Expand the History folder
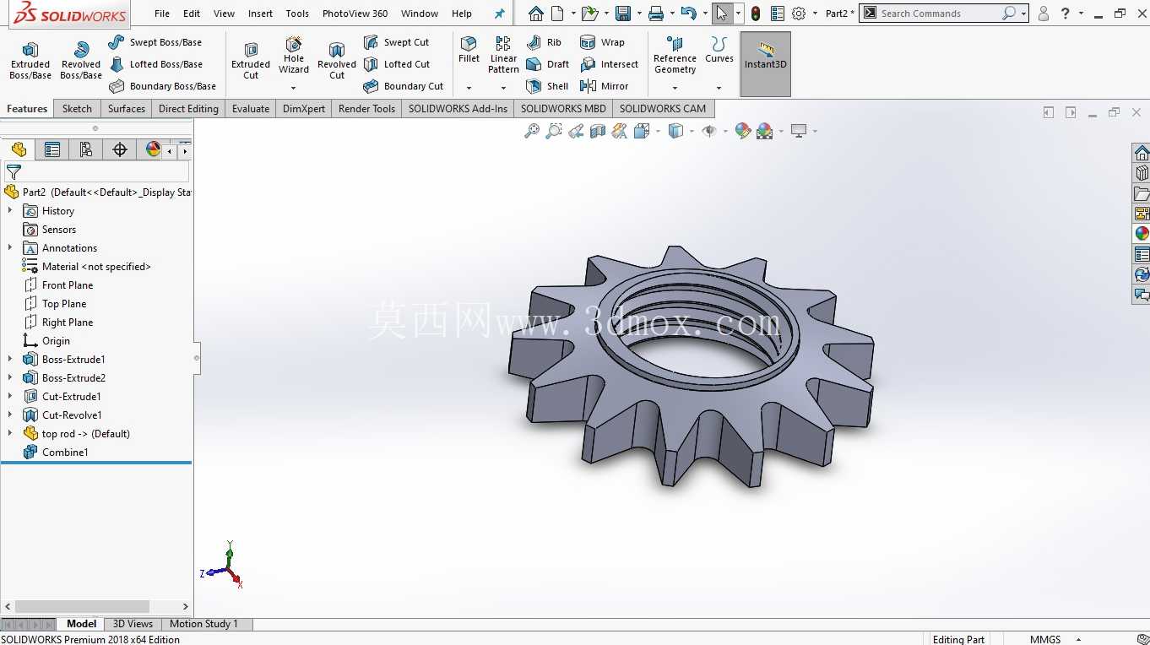The width and height of the screenshot is (1150, 645). [x=10, y=211]
